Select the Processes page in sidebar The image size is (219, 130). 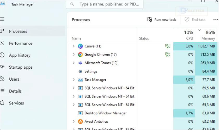(33, 31)
